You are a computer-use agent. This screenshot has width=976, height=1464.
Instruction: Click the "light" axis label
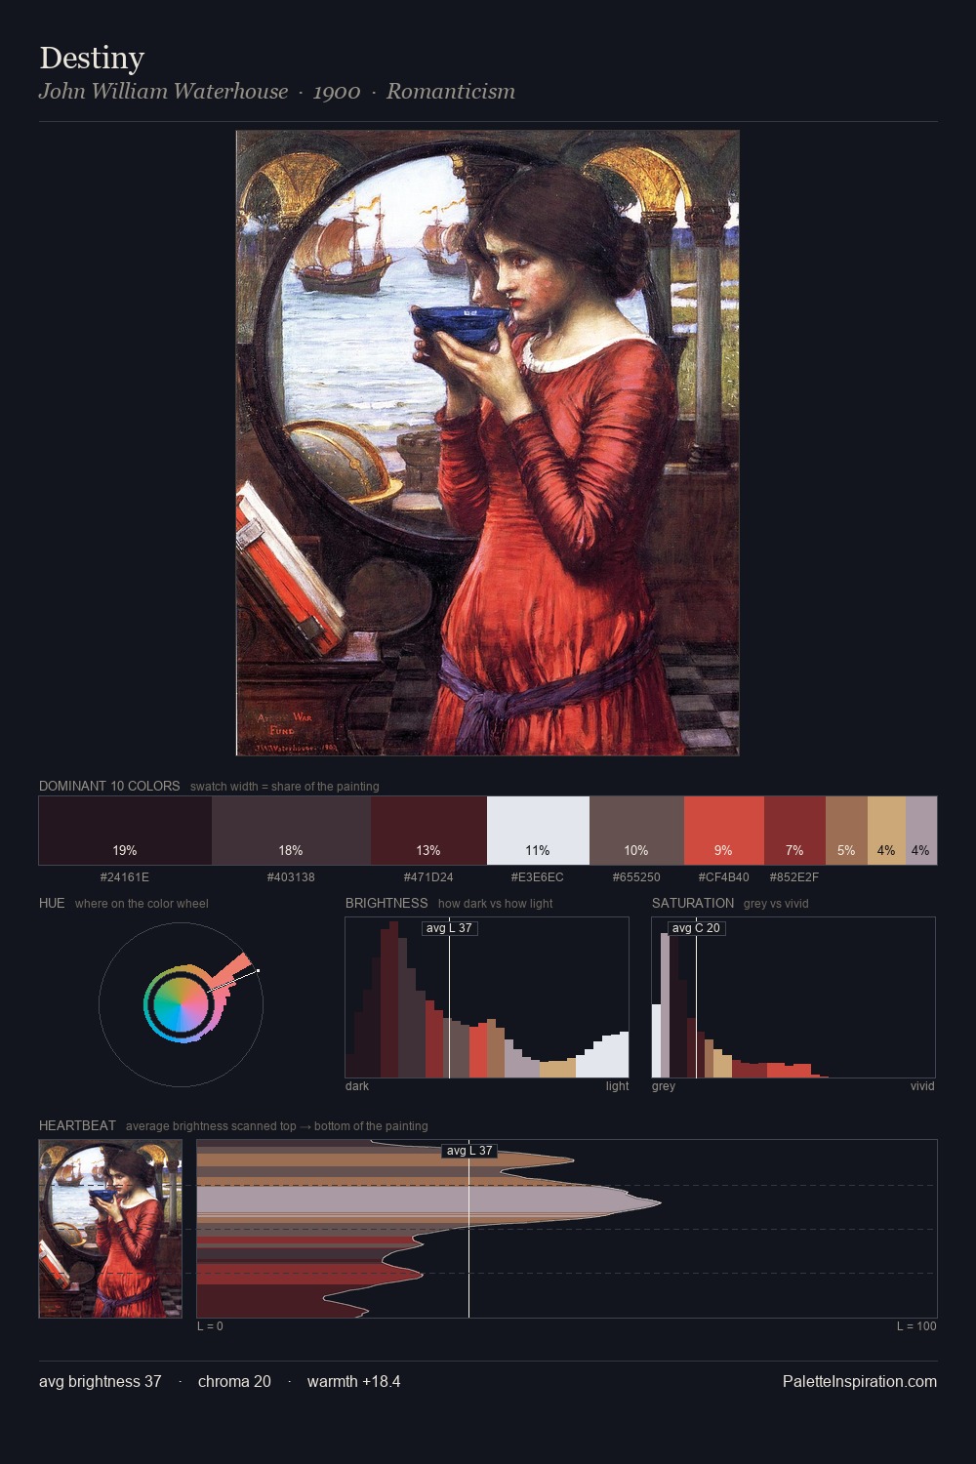coord(617,1086)
